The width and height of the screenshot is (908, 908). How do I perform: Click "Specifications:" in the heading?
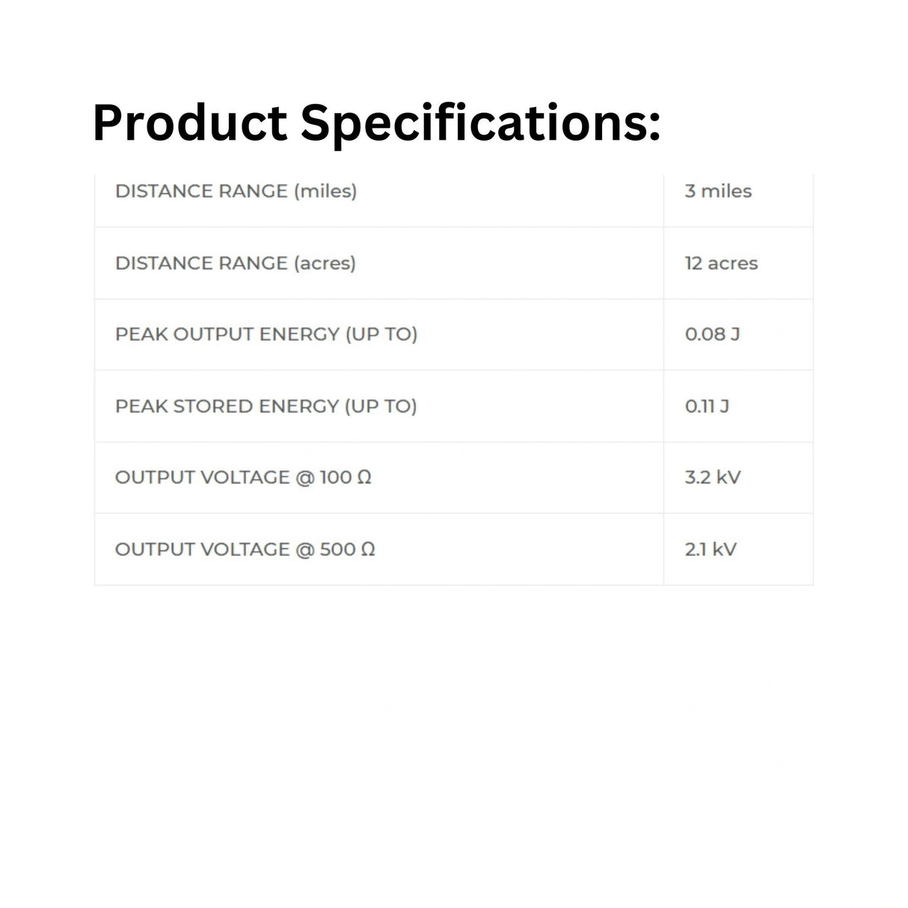(480, 123)
